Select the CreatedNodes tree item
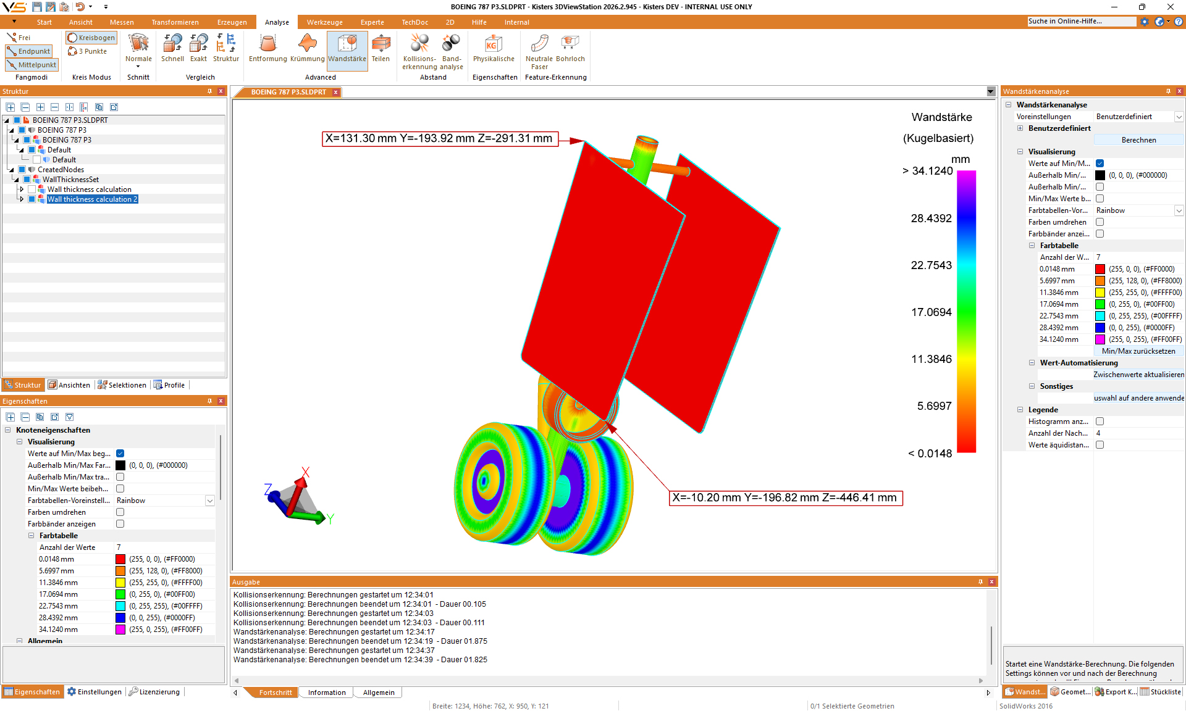 coord(61,170)
